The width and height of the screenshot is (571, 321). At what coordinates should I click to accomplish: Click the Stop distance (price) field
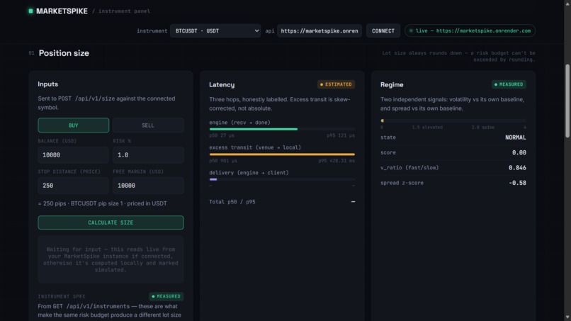[73, 186]
